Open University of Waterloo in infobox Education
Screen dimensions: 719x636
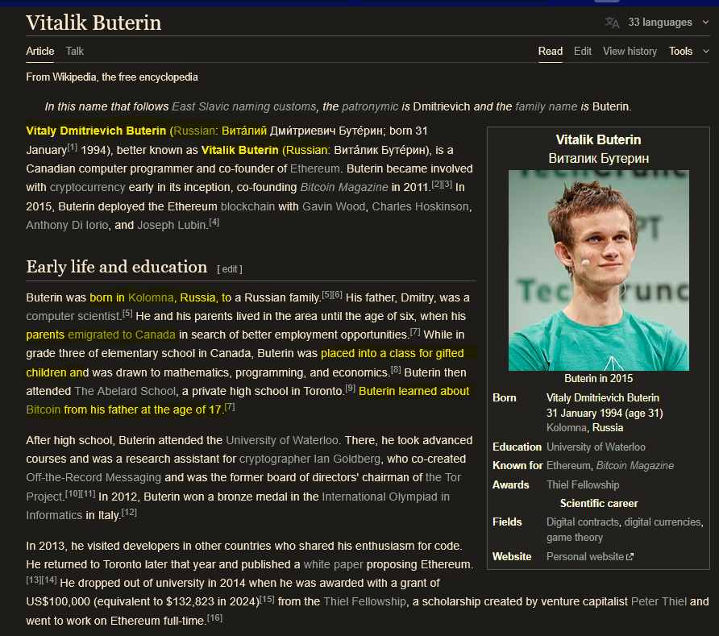(x=596, y=447)
